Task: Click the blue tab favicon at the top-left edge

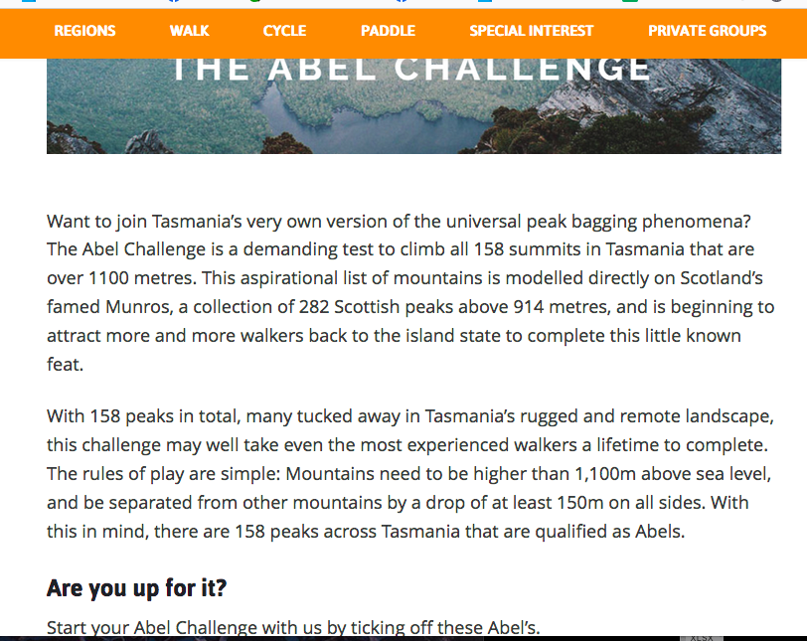Action: pyautogui.click(x=28, y=1)
